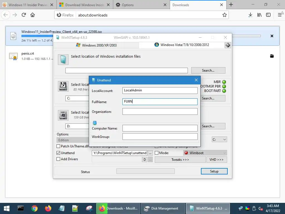
Task: Click the Setup button
Action: coord(214,171)
